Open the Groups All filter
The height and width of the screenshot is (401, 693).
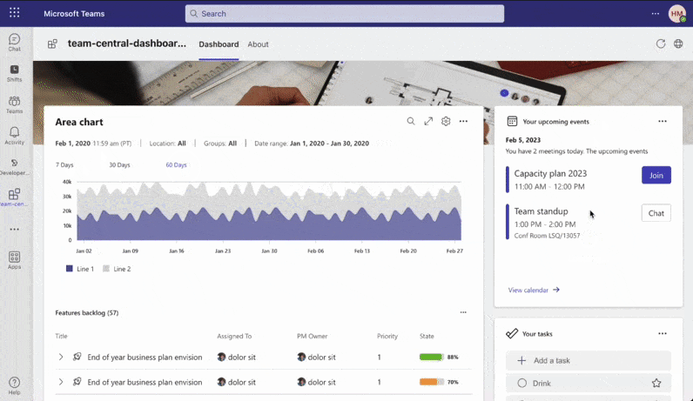pos(220,143)
